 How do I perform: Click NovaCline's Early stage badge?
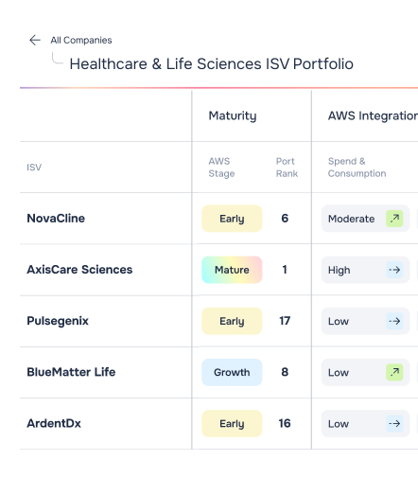[232, 219]
